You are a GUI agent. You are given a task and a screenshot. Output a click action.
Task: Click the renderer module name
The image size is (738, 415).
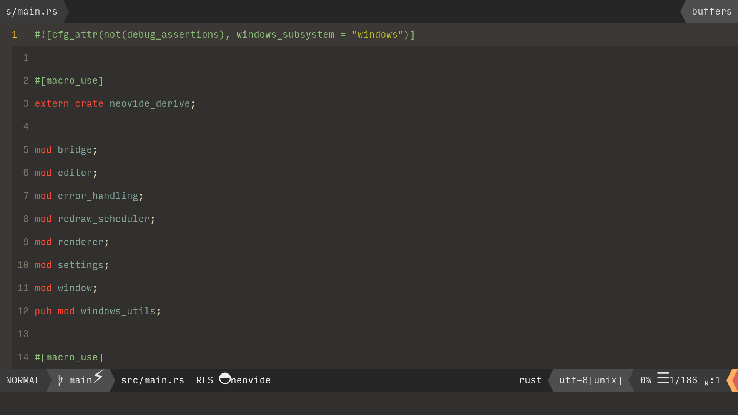click(x=81, y=242)
